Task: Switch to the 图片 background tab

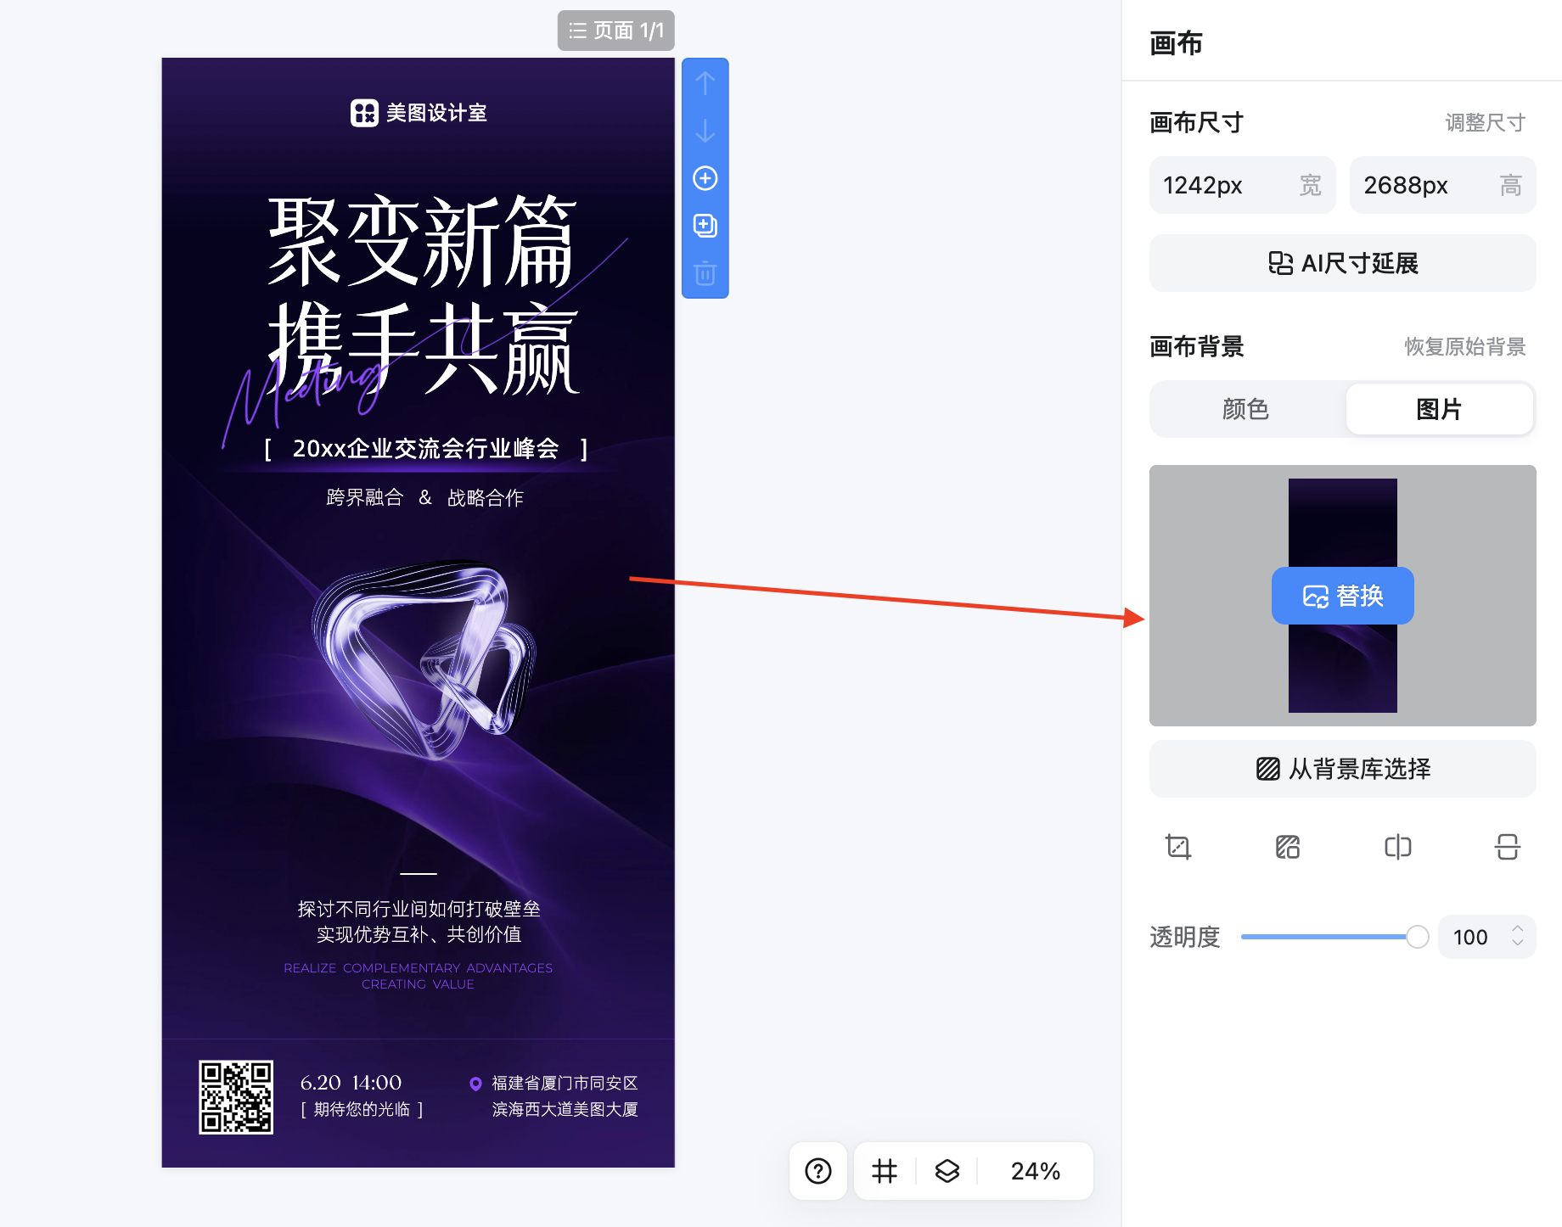Action: 1439,408
